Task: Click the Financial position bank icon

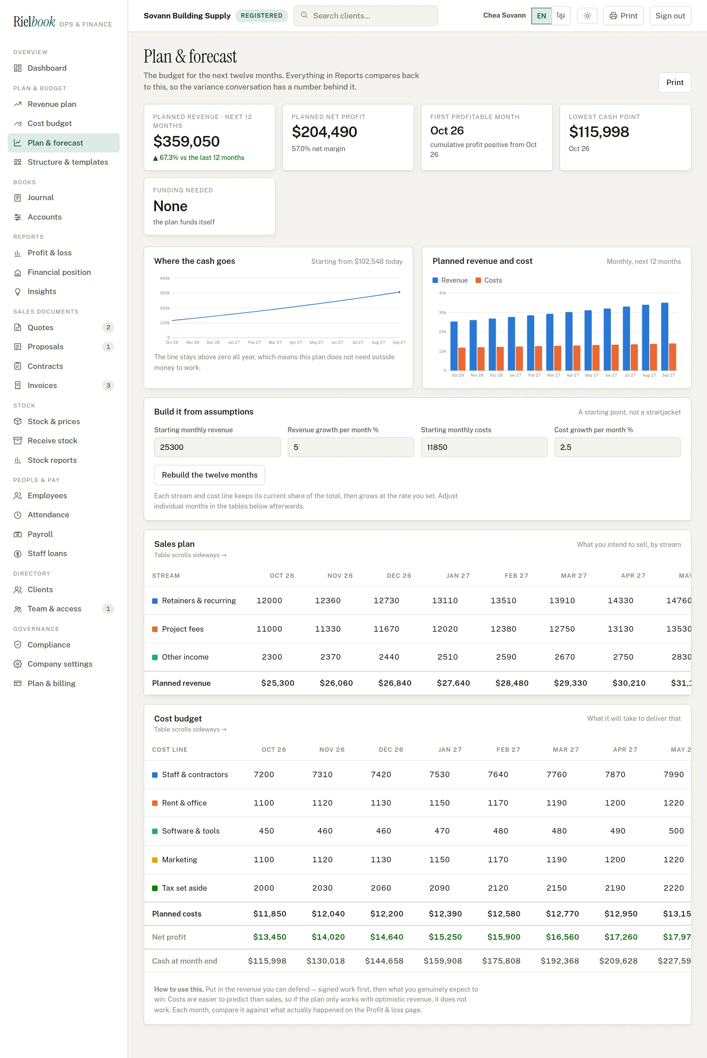Action: pyautogui.click(x=18, y=272)
